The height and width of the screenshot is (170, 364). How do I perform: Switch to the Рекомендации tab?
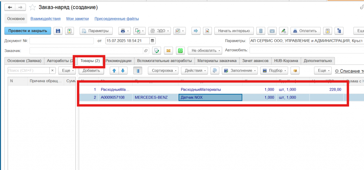coord(120,61)
